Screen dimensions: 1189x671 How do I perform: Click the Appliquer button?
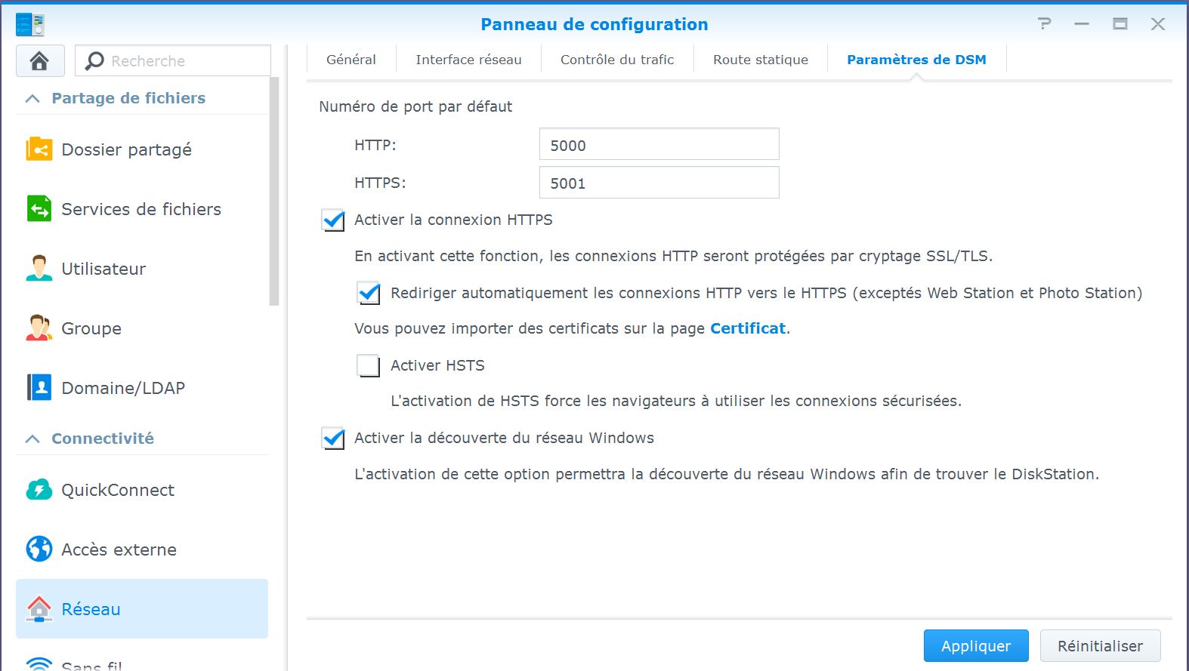[x=976, y=646]
